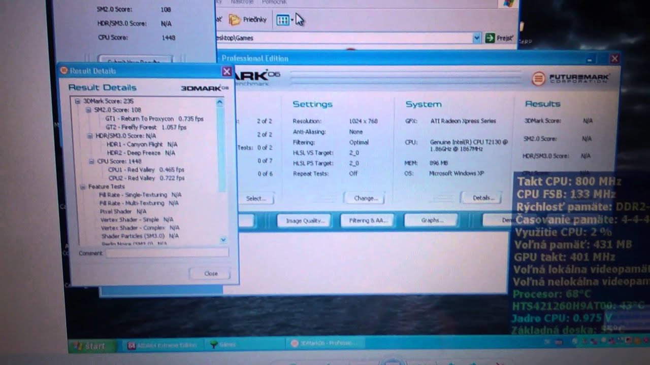Open the Image Quality... dialog
Viewport: 650px width, 365px height.
tap(305, 221)
